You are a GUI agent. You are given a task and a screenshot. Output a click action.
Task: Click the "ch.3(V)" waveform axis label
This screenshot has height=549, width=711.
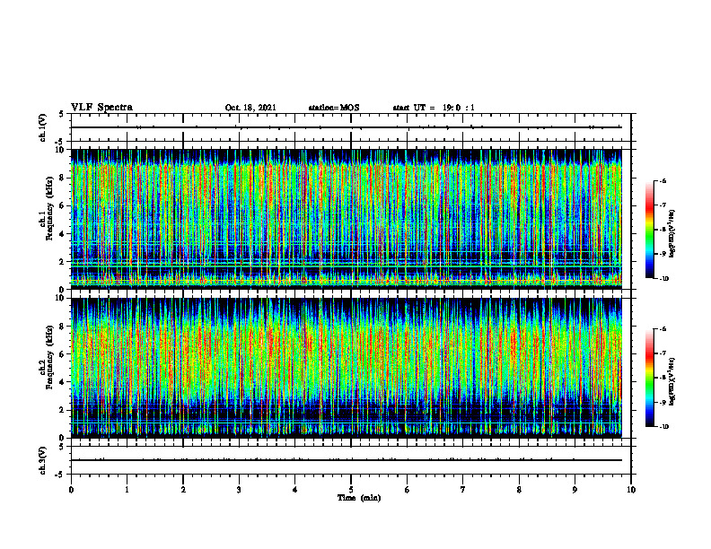tap(43, 460)
